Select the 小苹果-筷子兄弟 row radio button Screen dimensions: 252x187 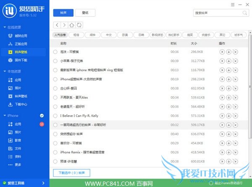tap(55, 61)
